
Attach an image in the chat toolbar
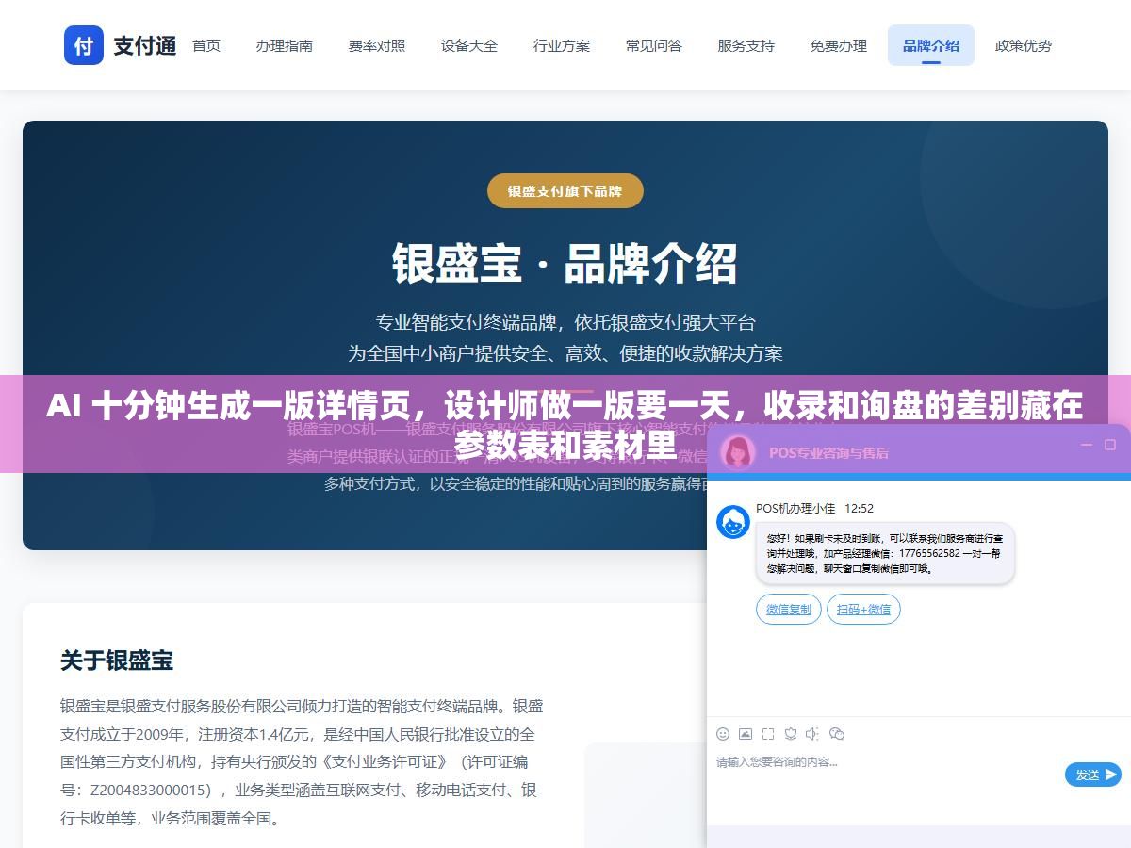click(x=746, y=734)
